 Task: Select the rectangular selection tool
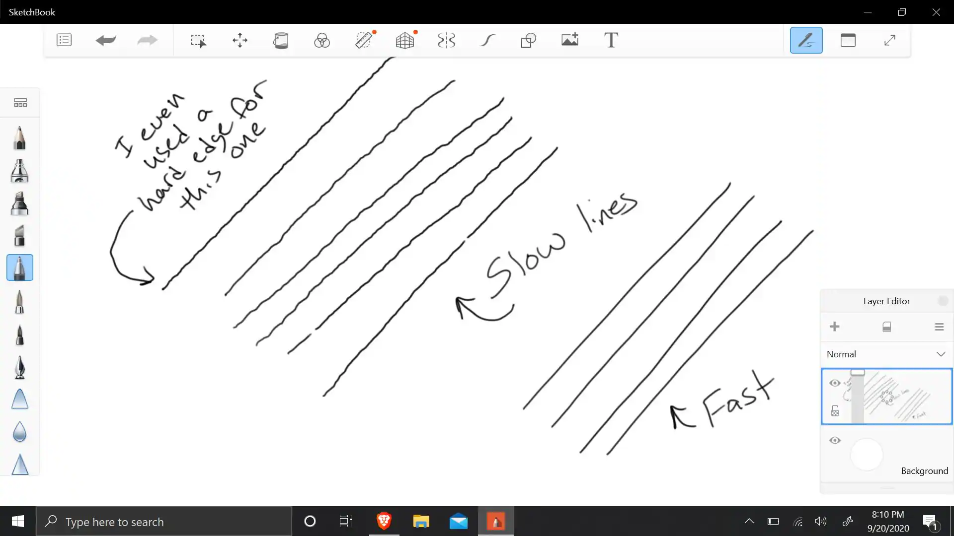point(198,40)
